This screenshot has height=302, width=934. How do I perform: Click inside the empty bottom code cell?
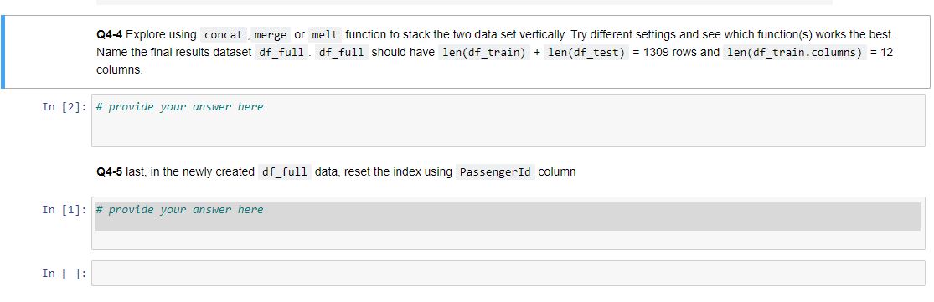(508, 274)
